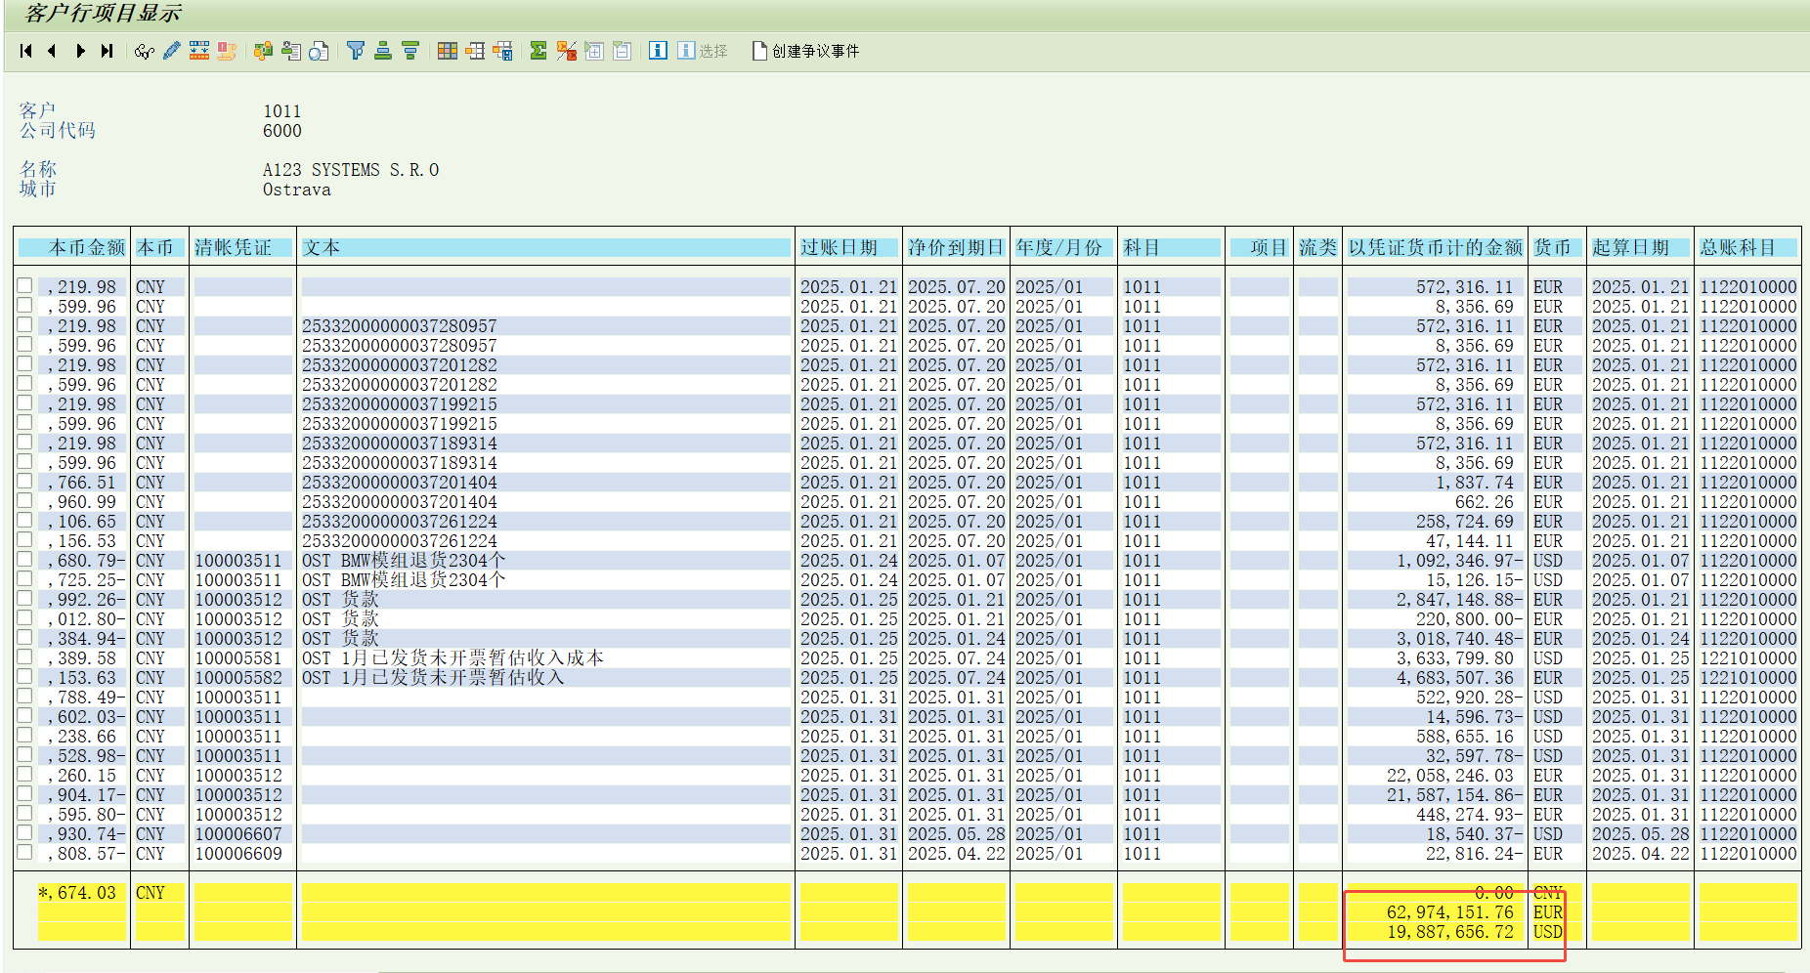Tick the checkbox for the 766.51 row
Viewport: 1810px width, 973px height.
(x=24, y=481)
